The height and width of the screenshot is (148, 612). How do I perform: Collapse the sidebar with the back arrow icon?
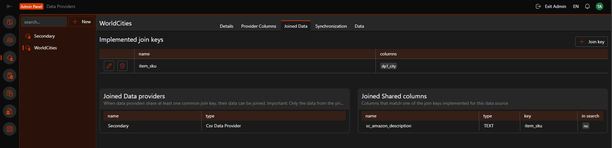click(9, 6)
